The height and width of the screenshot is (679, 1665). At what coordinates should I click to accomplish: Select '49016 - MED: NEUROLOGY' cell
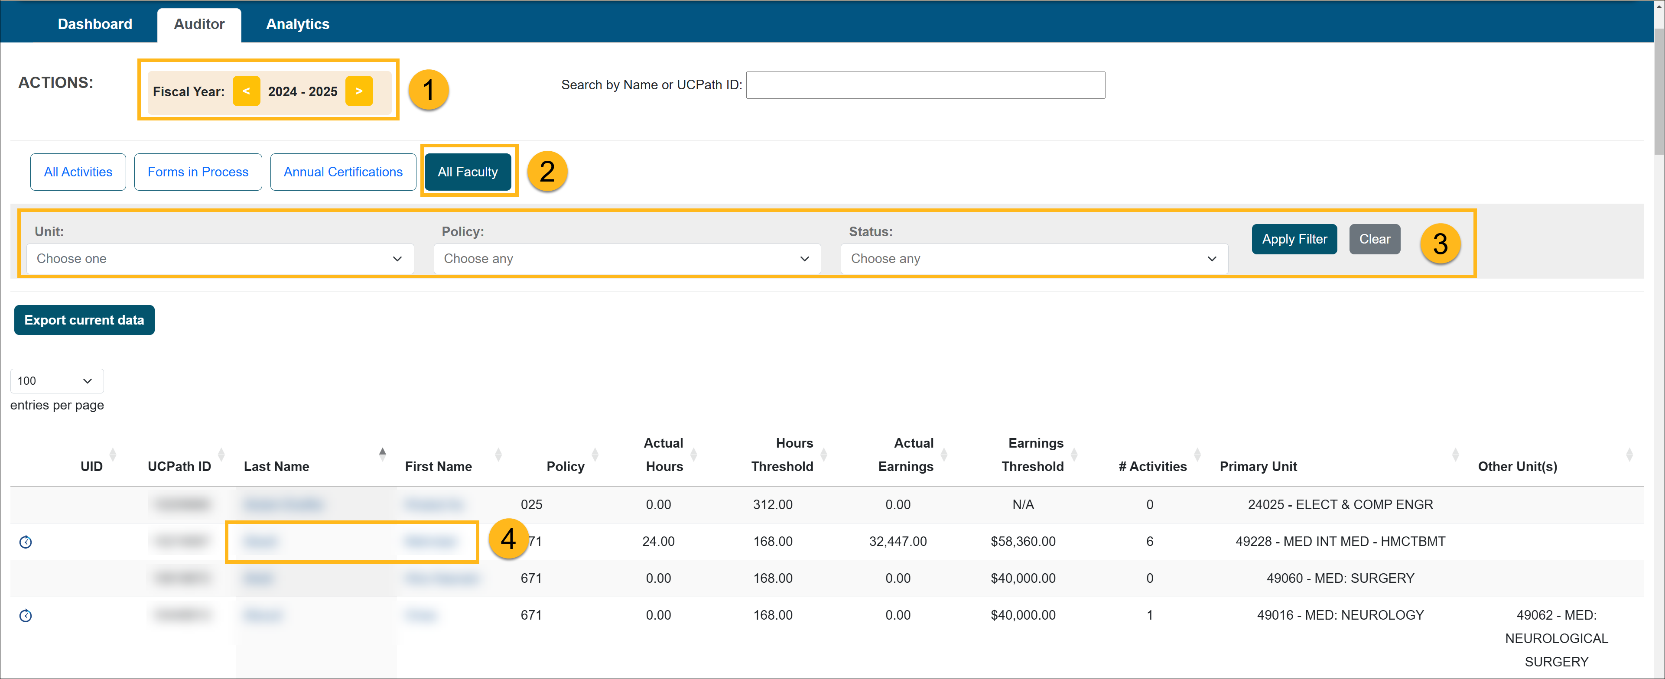coord(1340,615)
